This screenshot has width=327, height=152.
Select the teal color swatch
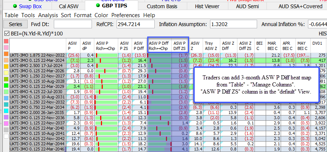pyautogui.click(x=6, y=104)
